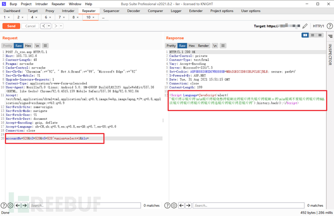Open the Window menu
Viewport: 334px width, 216px height.
click(75, 4)
